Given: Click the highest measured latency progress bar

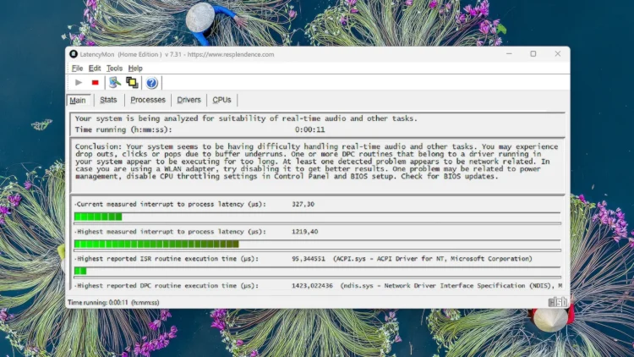Looking at the screenshot, I should [156, 244].
